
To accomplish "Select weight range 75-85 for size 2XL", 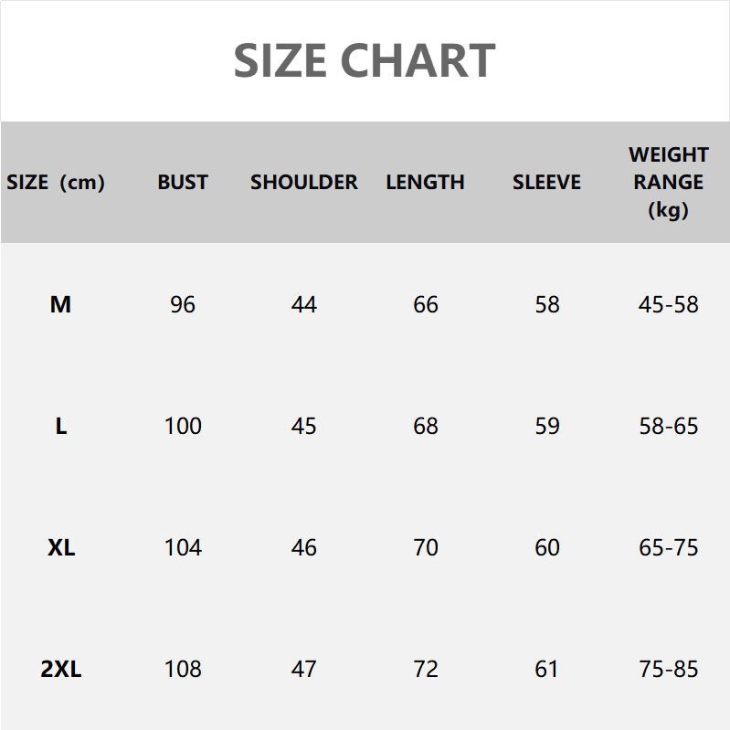I will 669,669.
